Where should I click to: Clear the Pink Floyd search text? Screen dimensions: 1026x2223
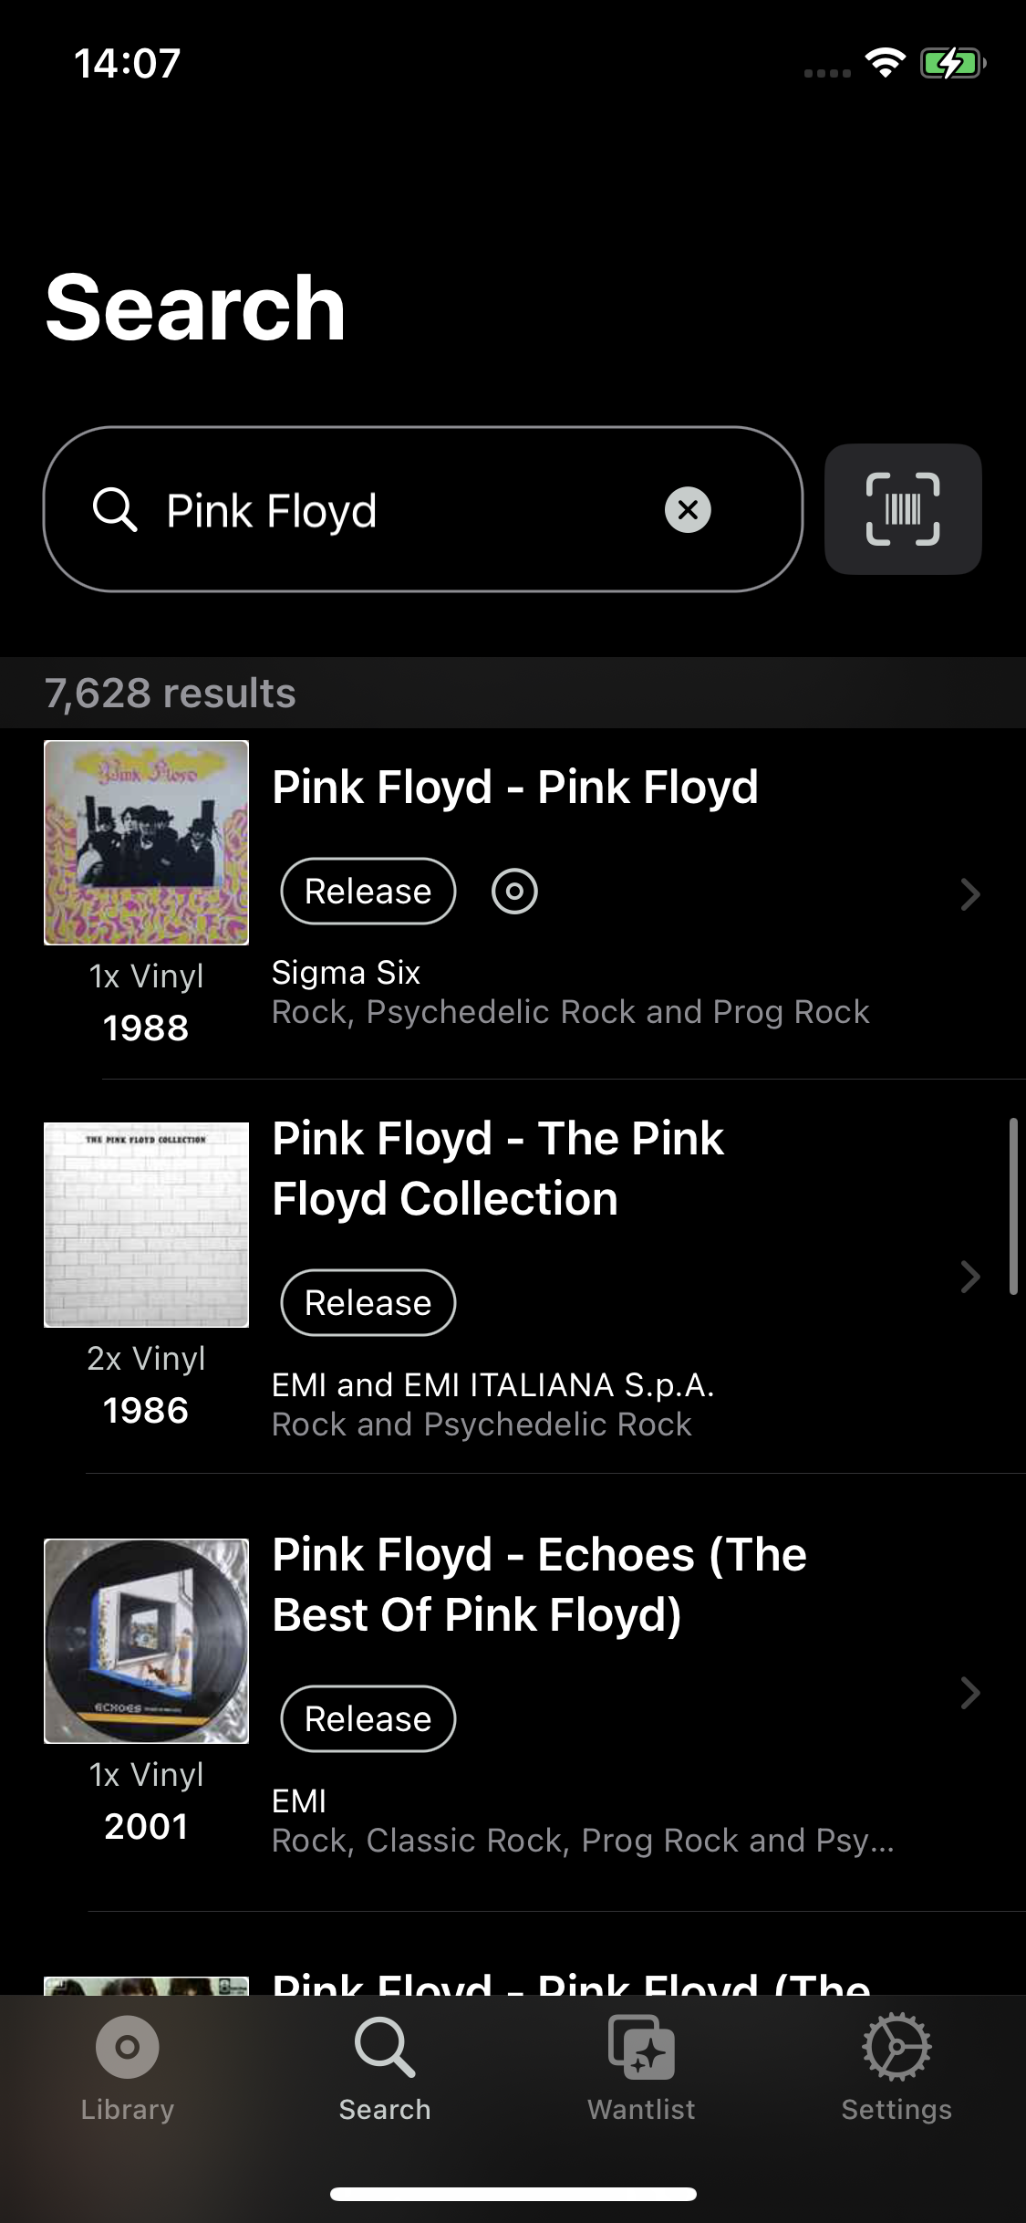tap(688, 509)
